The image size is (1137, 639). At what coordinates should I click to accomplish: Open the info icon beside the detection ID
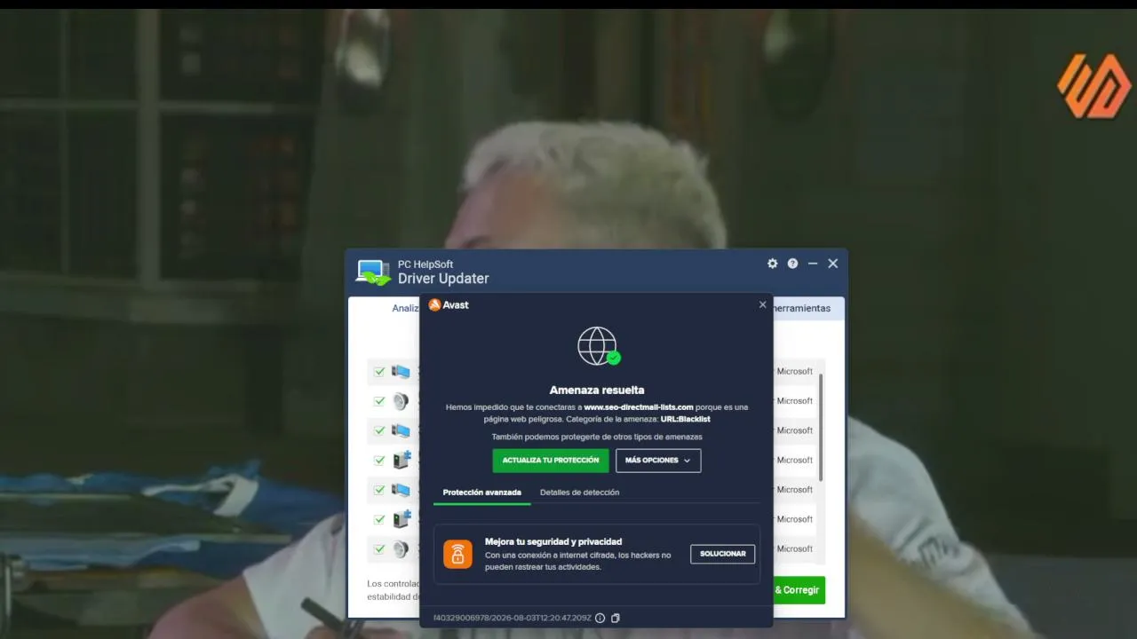tap(600, 618)
